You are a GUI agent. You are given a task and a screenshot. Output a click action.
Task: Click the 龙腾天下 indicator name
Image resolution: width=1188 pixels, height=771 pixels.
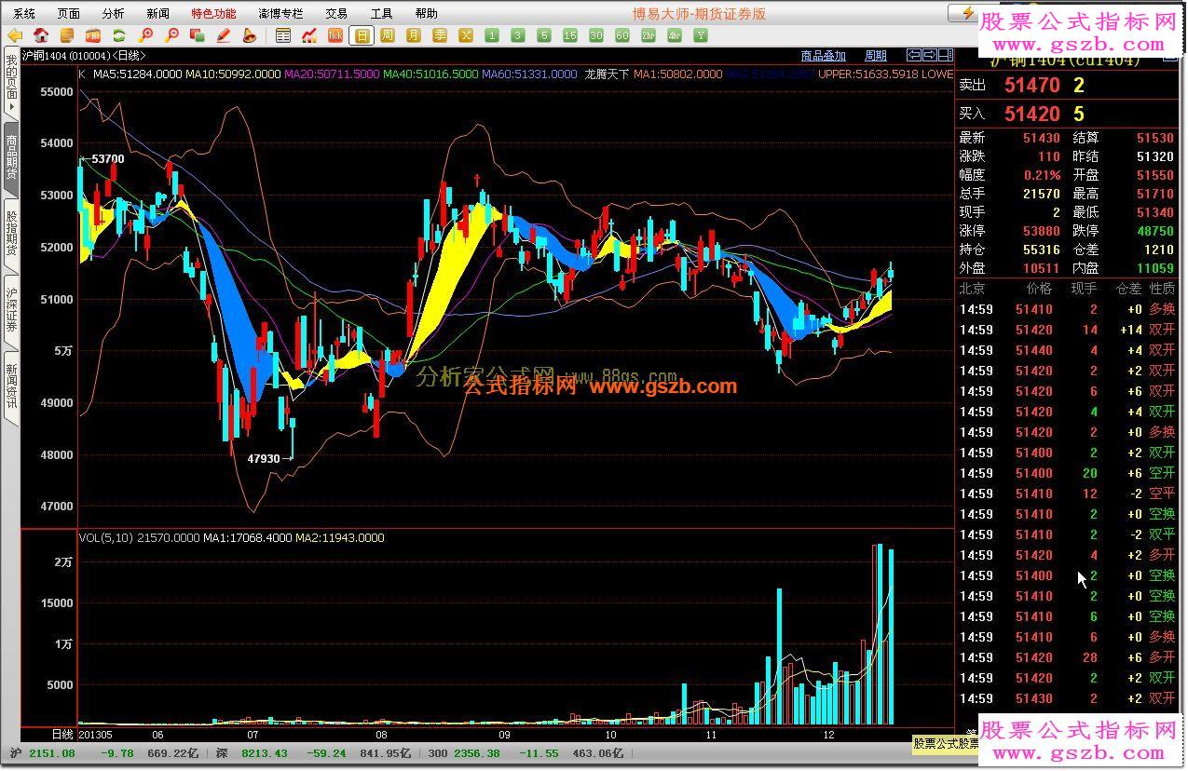tap(607, 74)
